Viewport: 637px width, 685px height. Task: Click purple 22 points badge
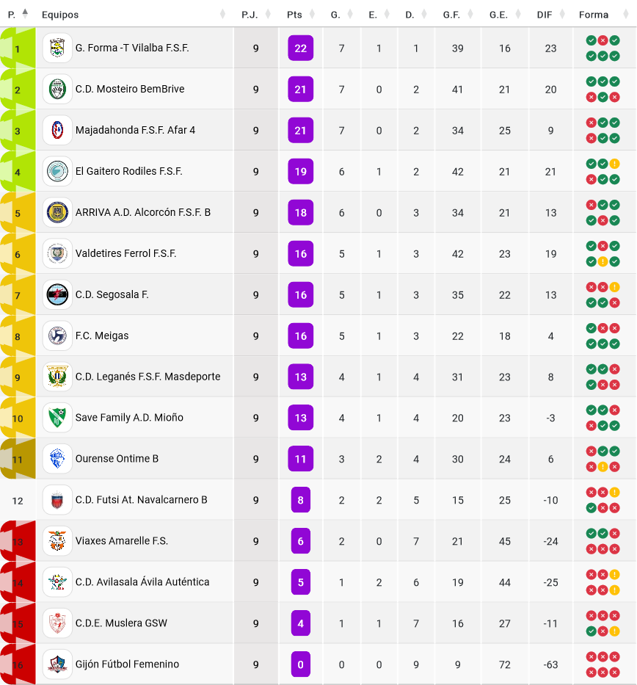click(300, 48)
